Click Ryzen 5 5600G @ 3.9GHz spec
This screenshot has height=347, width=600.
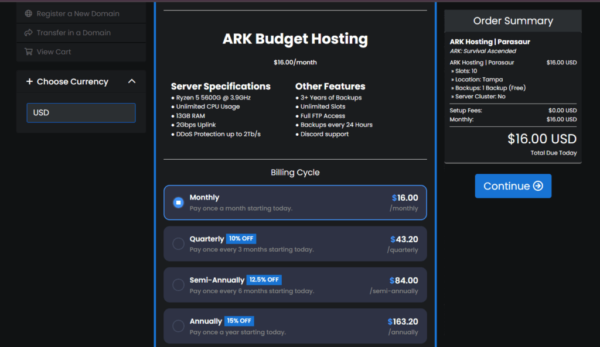click(x=213, y=98)
